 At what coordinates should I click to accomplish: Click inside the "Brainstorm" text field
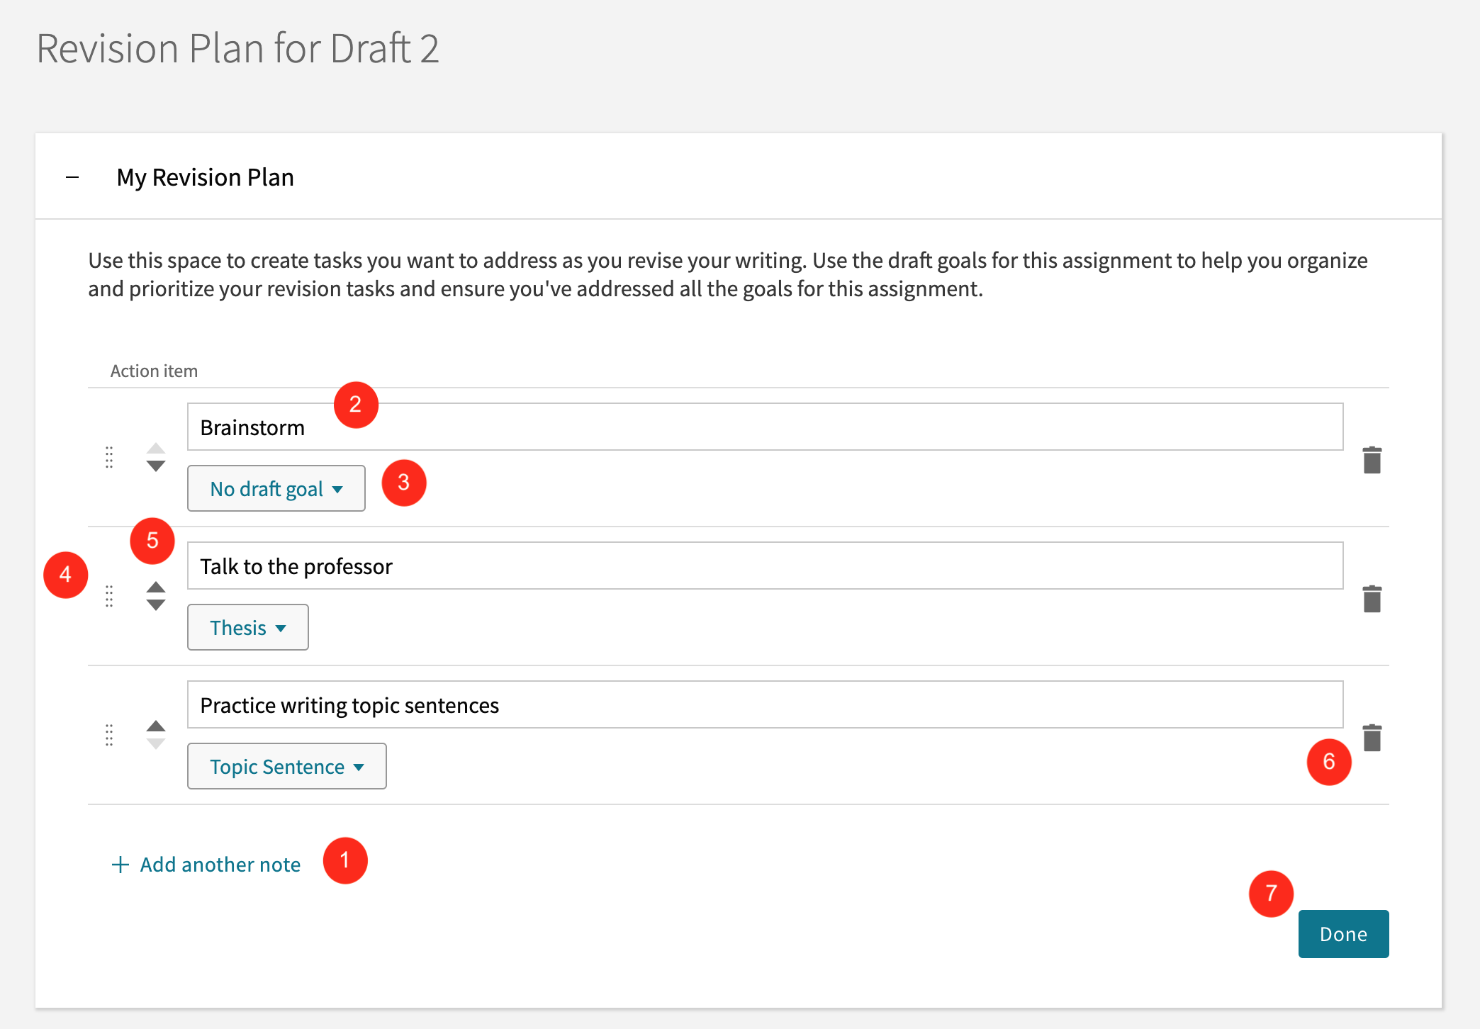tap(765, 426)
